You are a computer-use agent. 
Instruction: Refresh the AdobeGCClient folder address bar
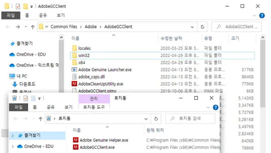click(x=202, y=27)
